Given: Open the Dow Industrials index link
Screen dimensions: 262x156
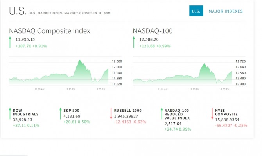Looking at the screenshot, I should point(26,113).
